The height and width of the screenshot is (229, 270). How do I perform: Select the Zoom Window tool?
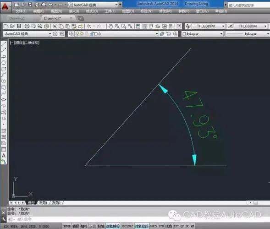[x=124, y=26]
